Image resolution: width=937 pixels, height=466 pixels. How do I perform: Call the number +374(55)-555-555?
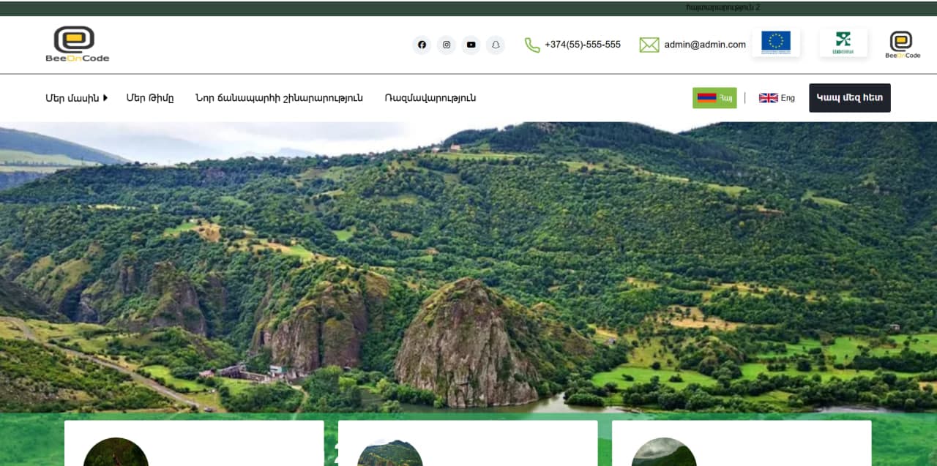583,45
